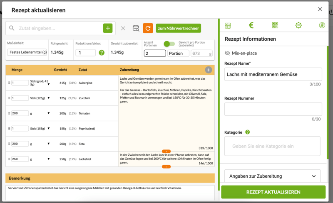Toggle Mis-en-place visibility eye icon
The image size is (333, 203).
(x=227, y=53)
